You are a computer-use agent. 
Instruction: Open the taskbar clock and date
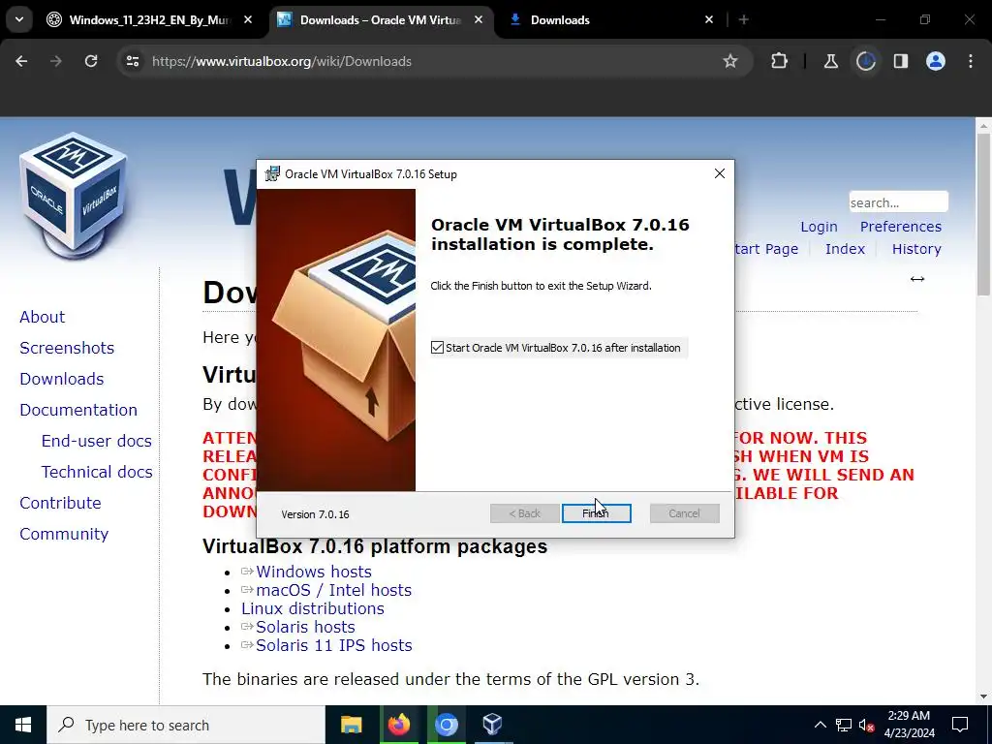(909, 725)
